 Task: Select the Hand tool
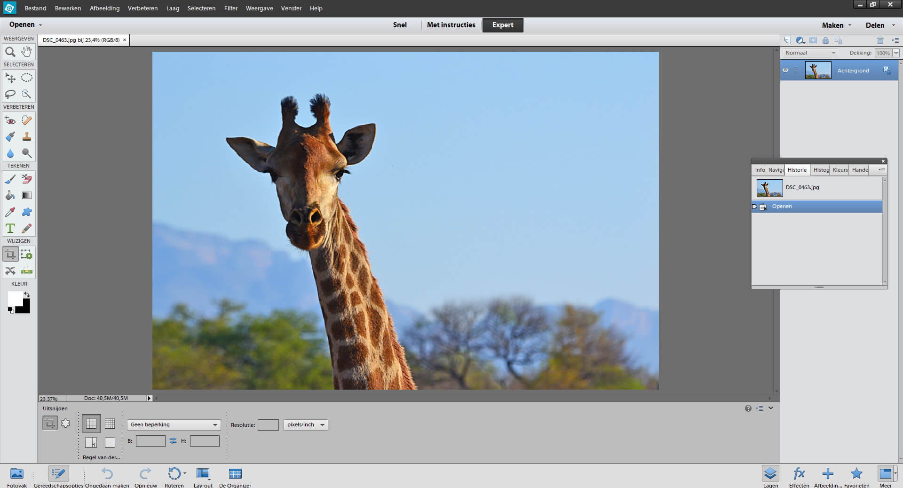pyautogui.click(x=27, y=52)
